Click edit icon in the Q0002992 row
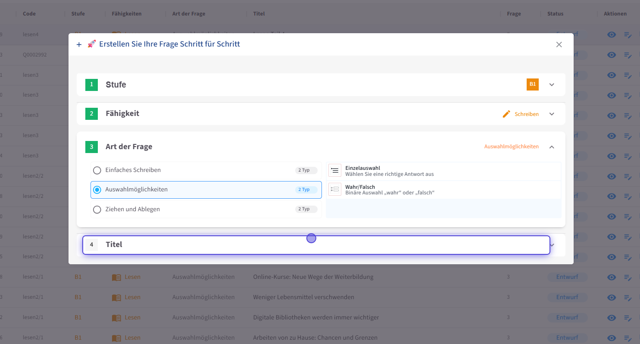The height and width of the screenshot is (344, 640). (628, 55)
